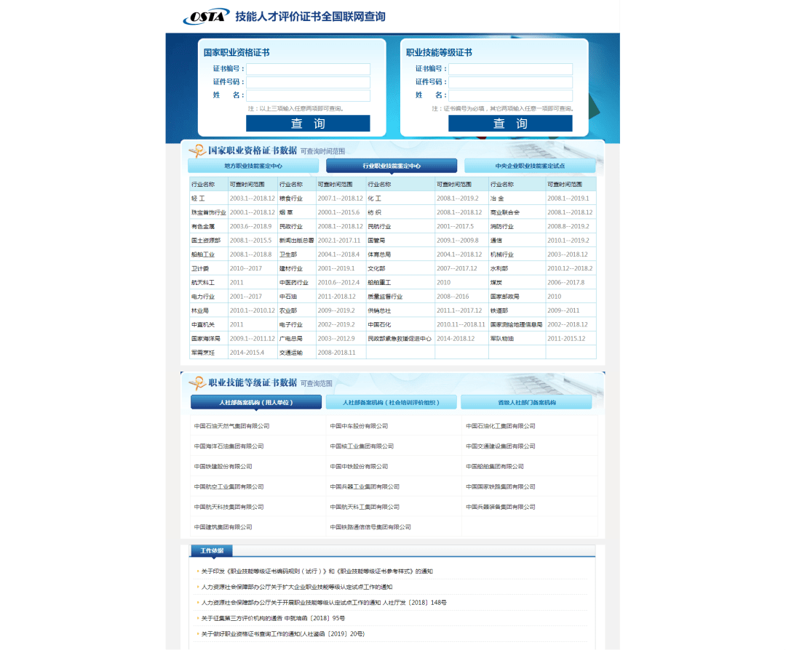
Task: Click 中国铁路通信信号集团有限公司
Action: (x=370, y=527)
